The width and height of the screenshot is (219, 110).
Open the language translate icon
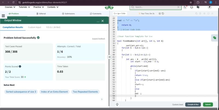point(198,7)
